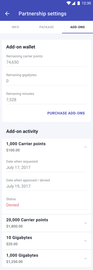Tap the Wi-Fi status icon
The width and height of the screenshot is (93, 270).
pyautogui.click(x=69, y=3)
